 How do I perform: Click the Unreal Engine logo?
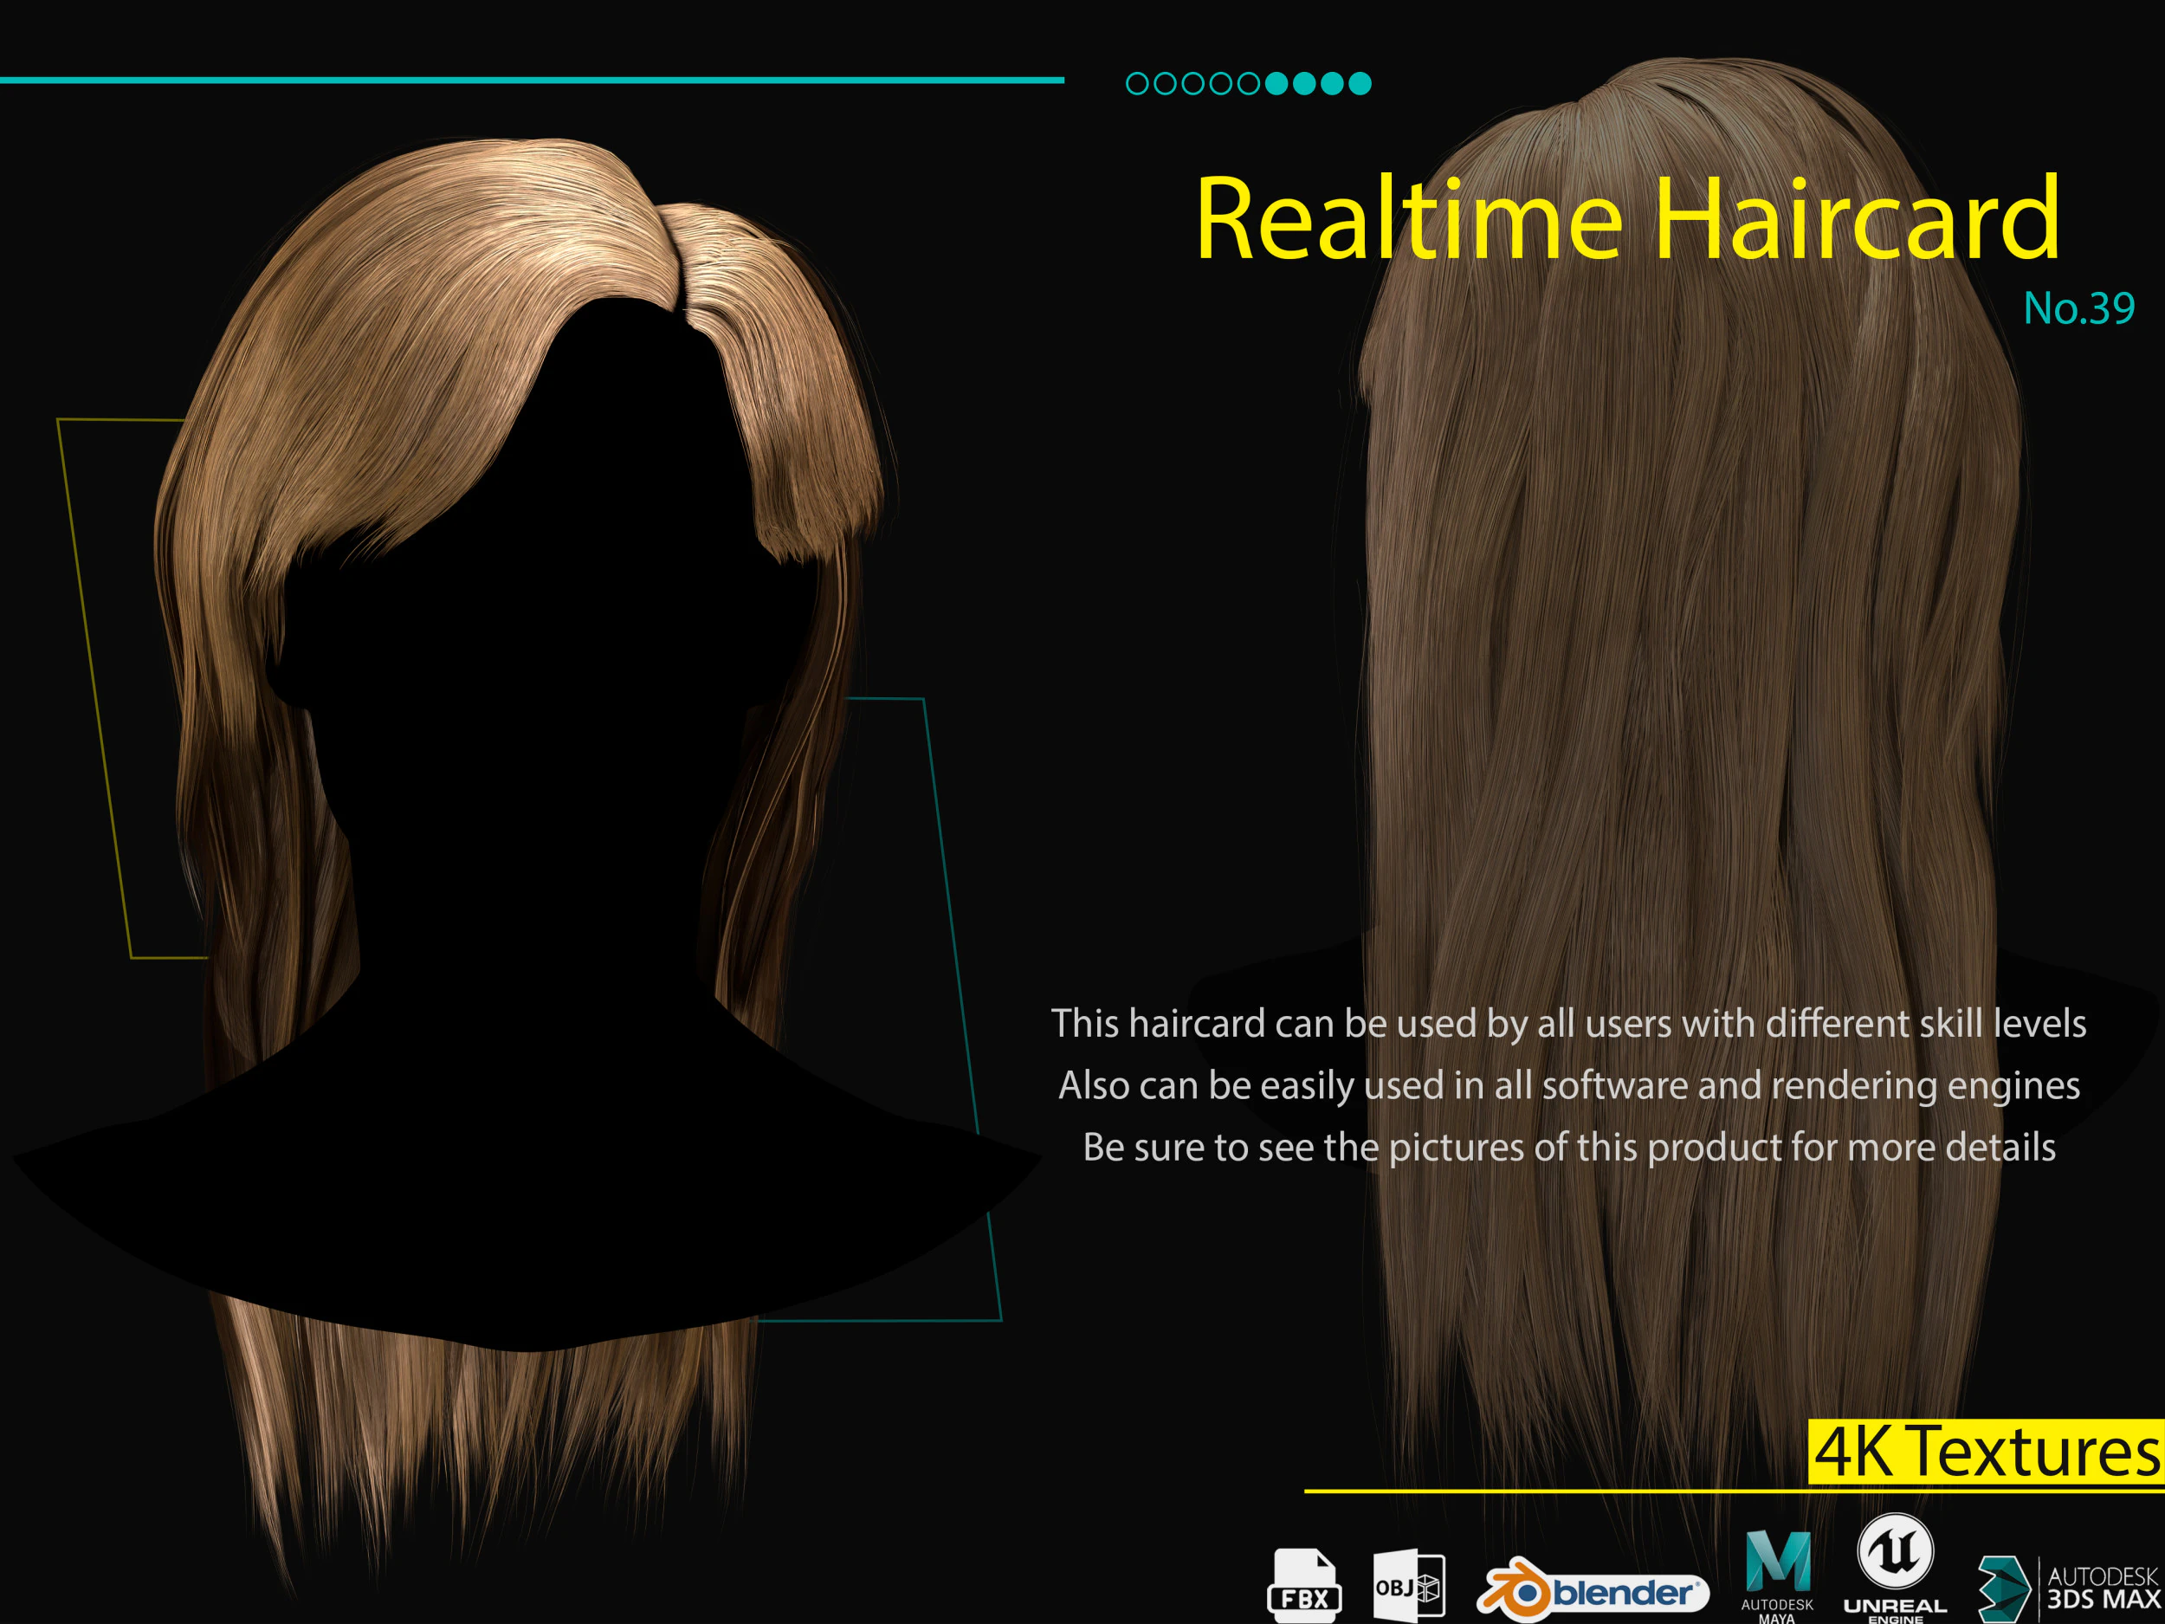pos(1896,1569)
